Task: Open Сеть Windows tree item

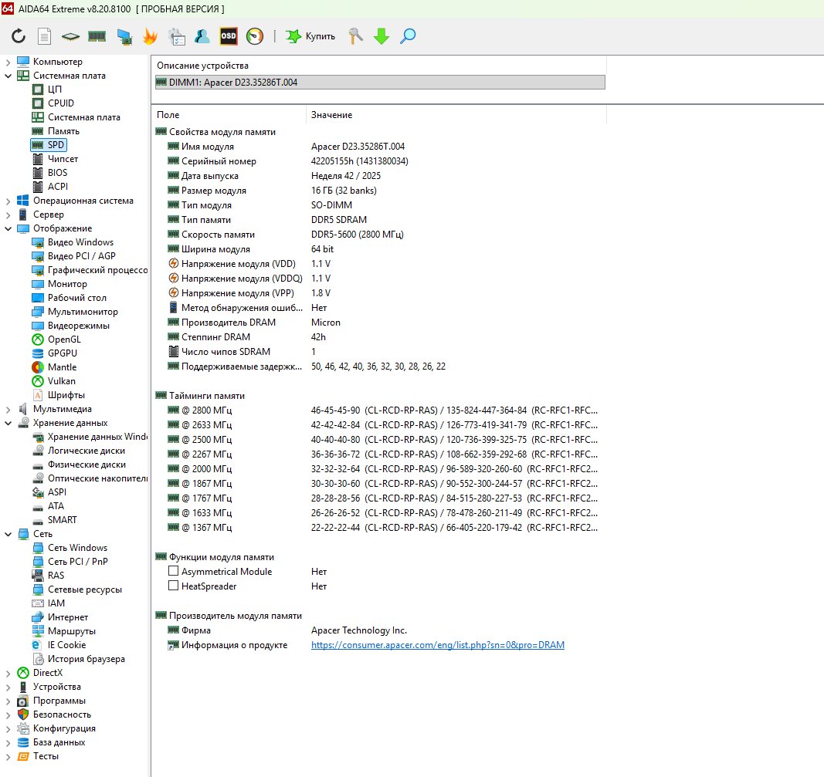Action: click(77, 548)
